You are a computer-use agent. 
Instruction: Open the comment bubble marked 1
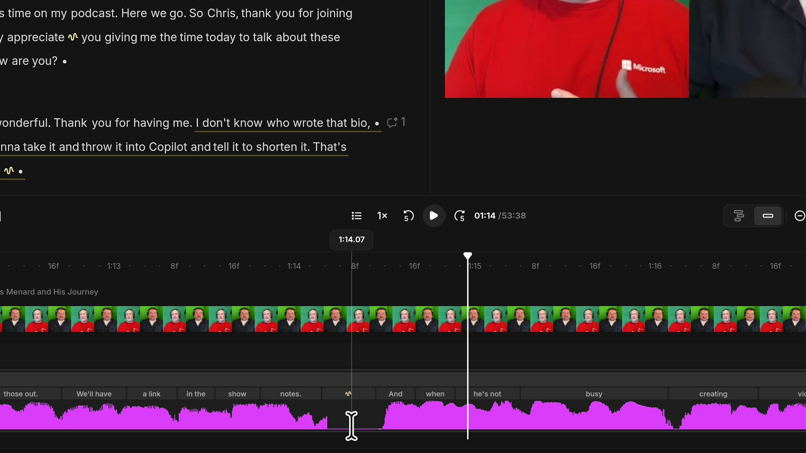point(396,122)
